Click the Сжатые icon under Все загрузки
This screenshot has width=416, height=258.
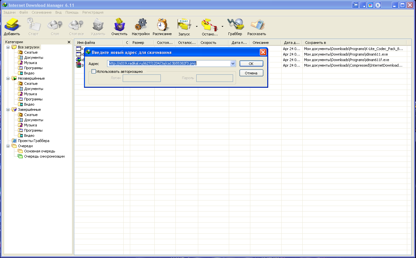[x=21, y=52]
